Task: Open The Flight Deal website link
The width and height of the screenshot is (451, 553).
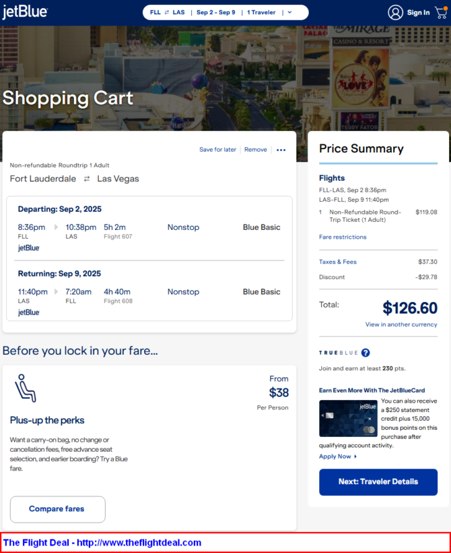Action: pyautogui.click(x=102, y=542)
